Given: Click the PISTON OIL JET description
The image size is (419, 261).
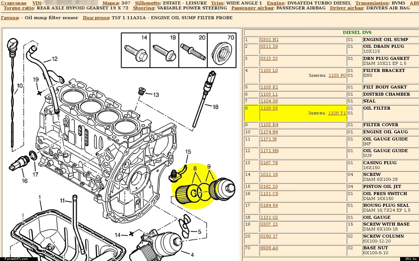Looking at the screenshot, I should 382,187.
